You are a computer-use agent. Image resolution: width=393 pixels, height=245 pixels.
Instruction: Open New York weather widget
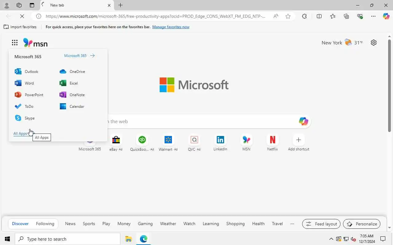tap(342, 43)
